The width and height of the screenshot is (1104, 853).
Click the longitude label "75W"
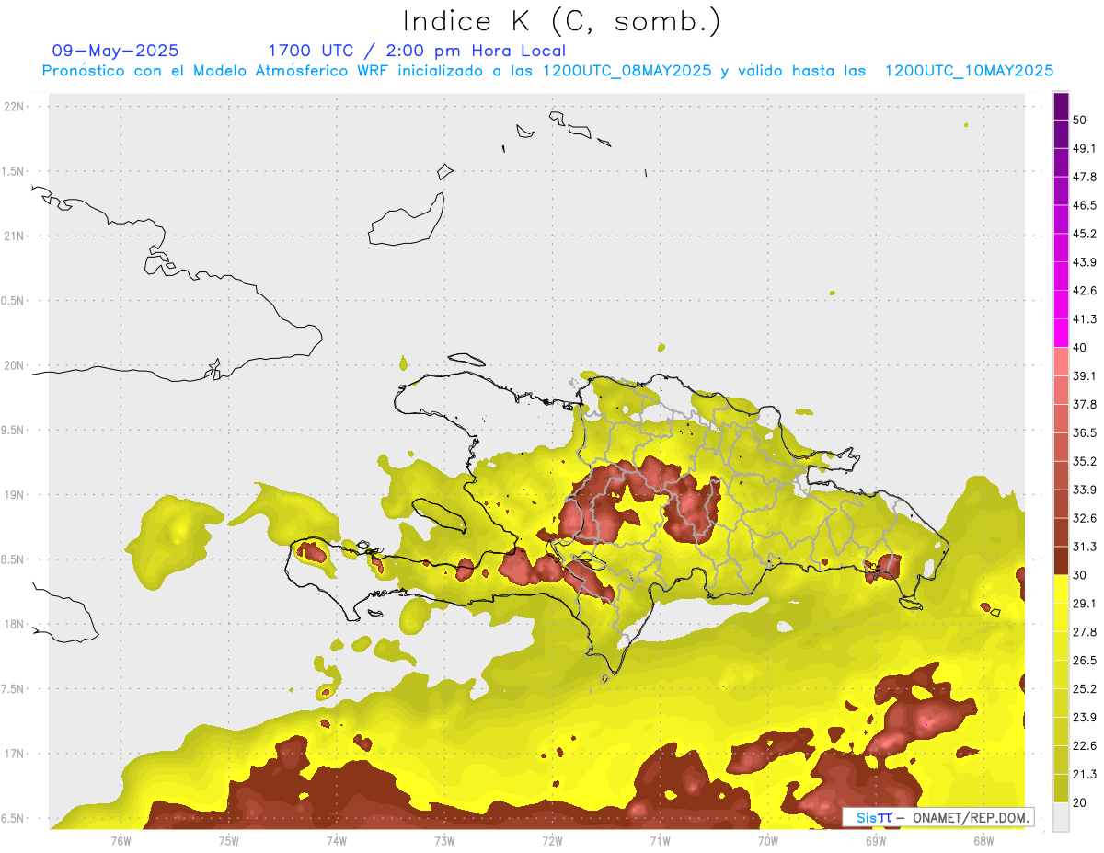point(228,841)
